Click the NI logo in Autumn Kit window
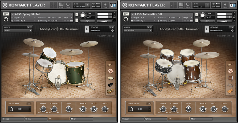Viewport: 238px width, 123px height. pos(233,5)
